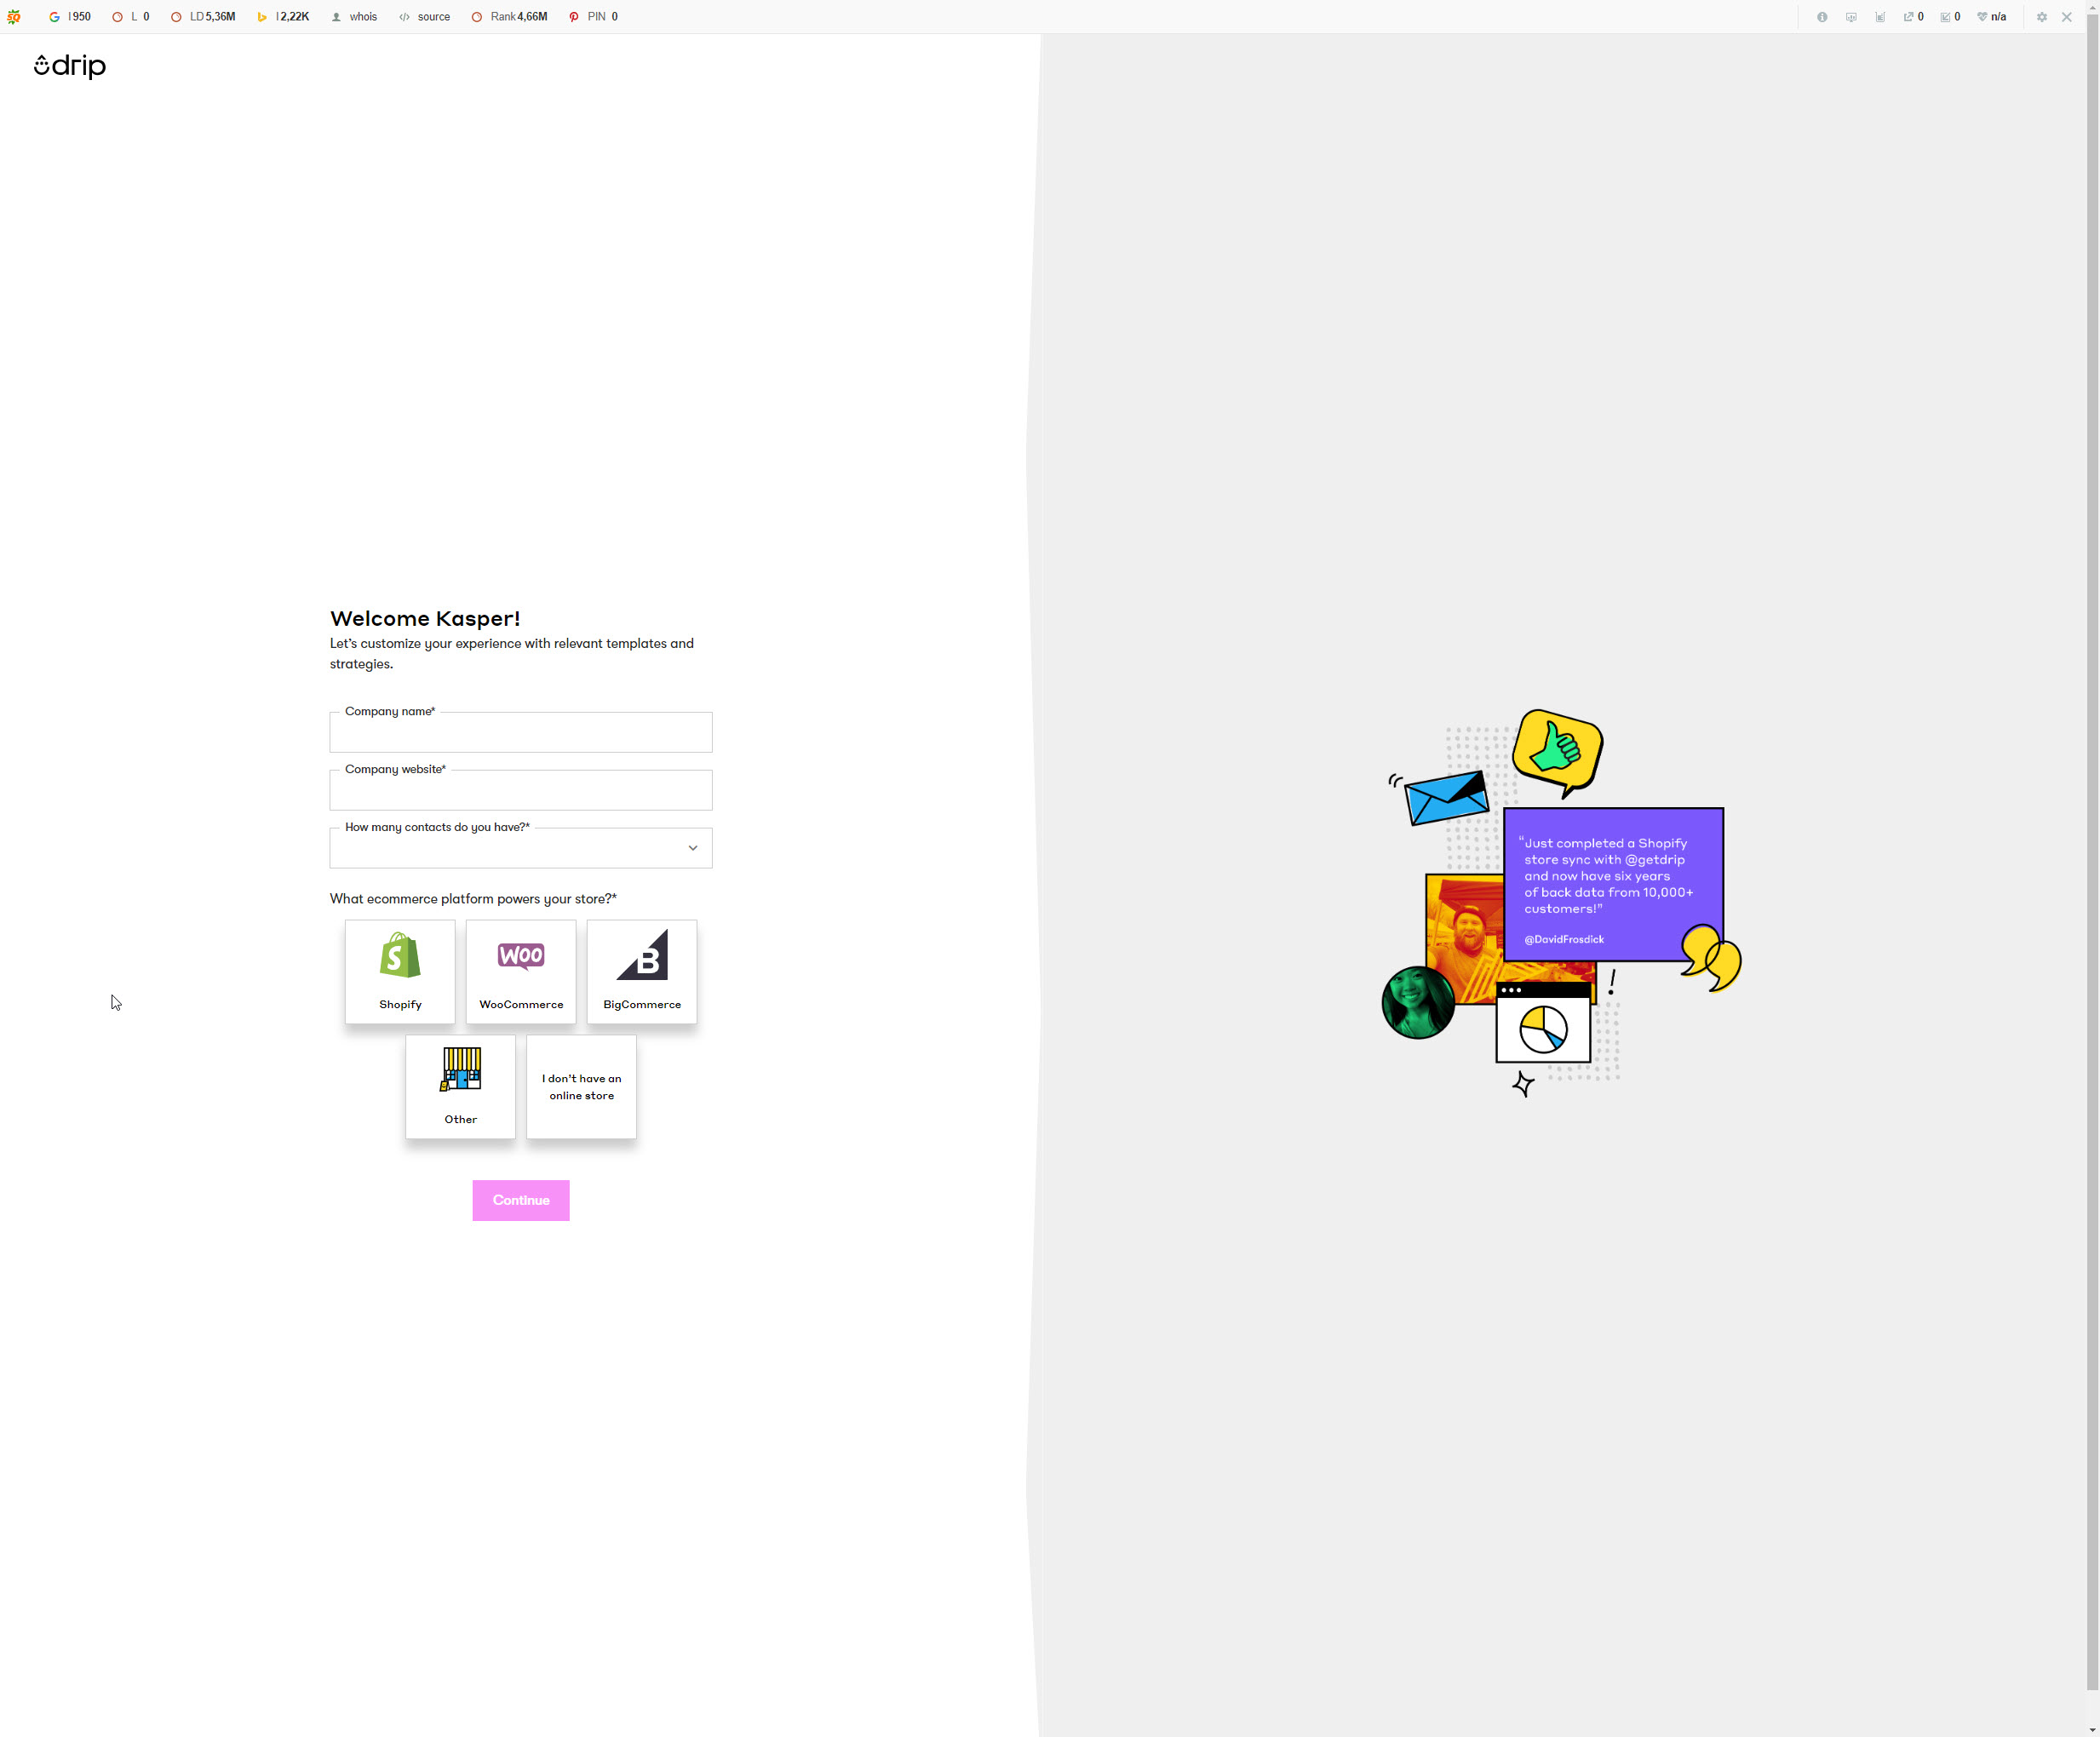Choose "I don't have an online store"
This screenshot has height=1737, width=2100.
[x=581, y=1086]
